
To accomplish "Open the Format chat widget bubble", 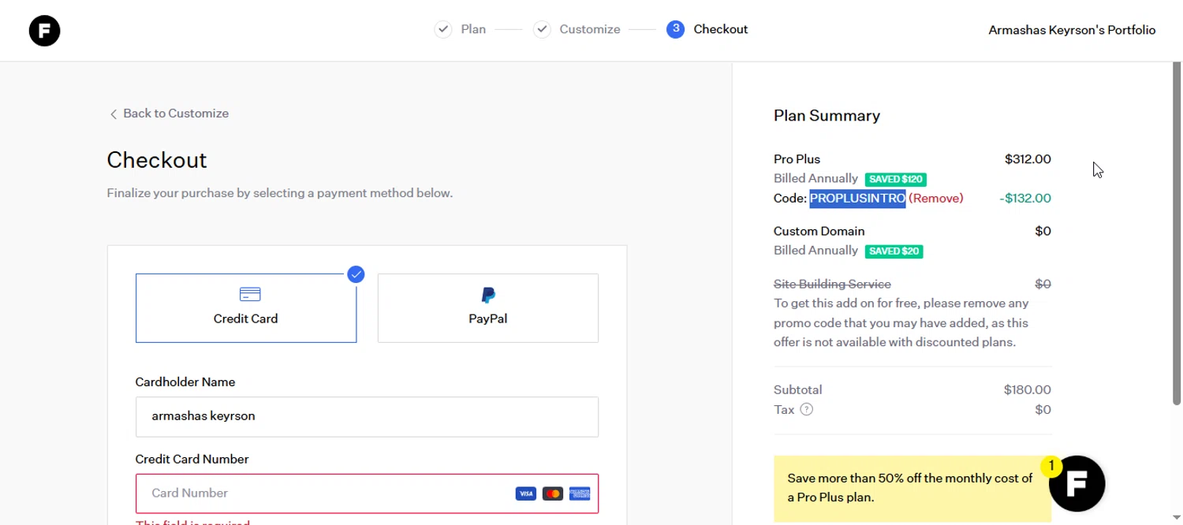I will tap(1077, 484).
